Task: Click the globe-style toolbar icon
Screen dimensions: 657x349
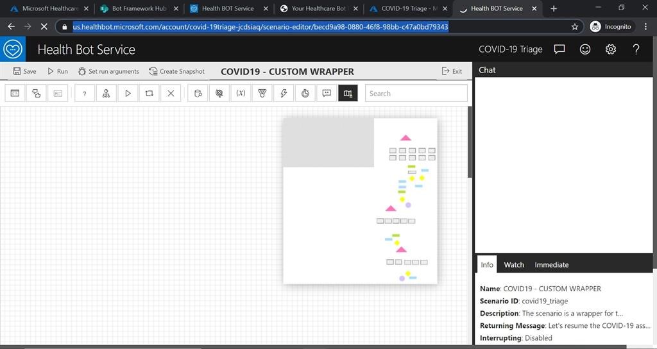Action: 219,94
